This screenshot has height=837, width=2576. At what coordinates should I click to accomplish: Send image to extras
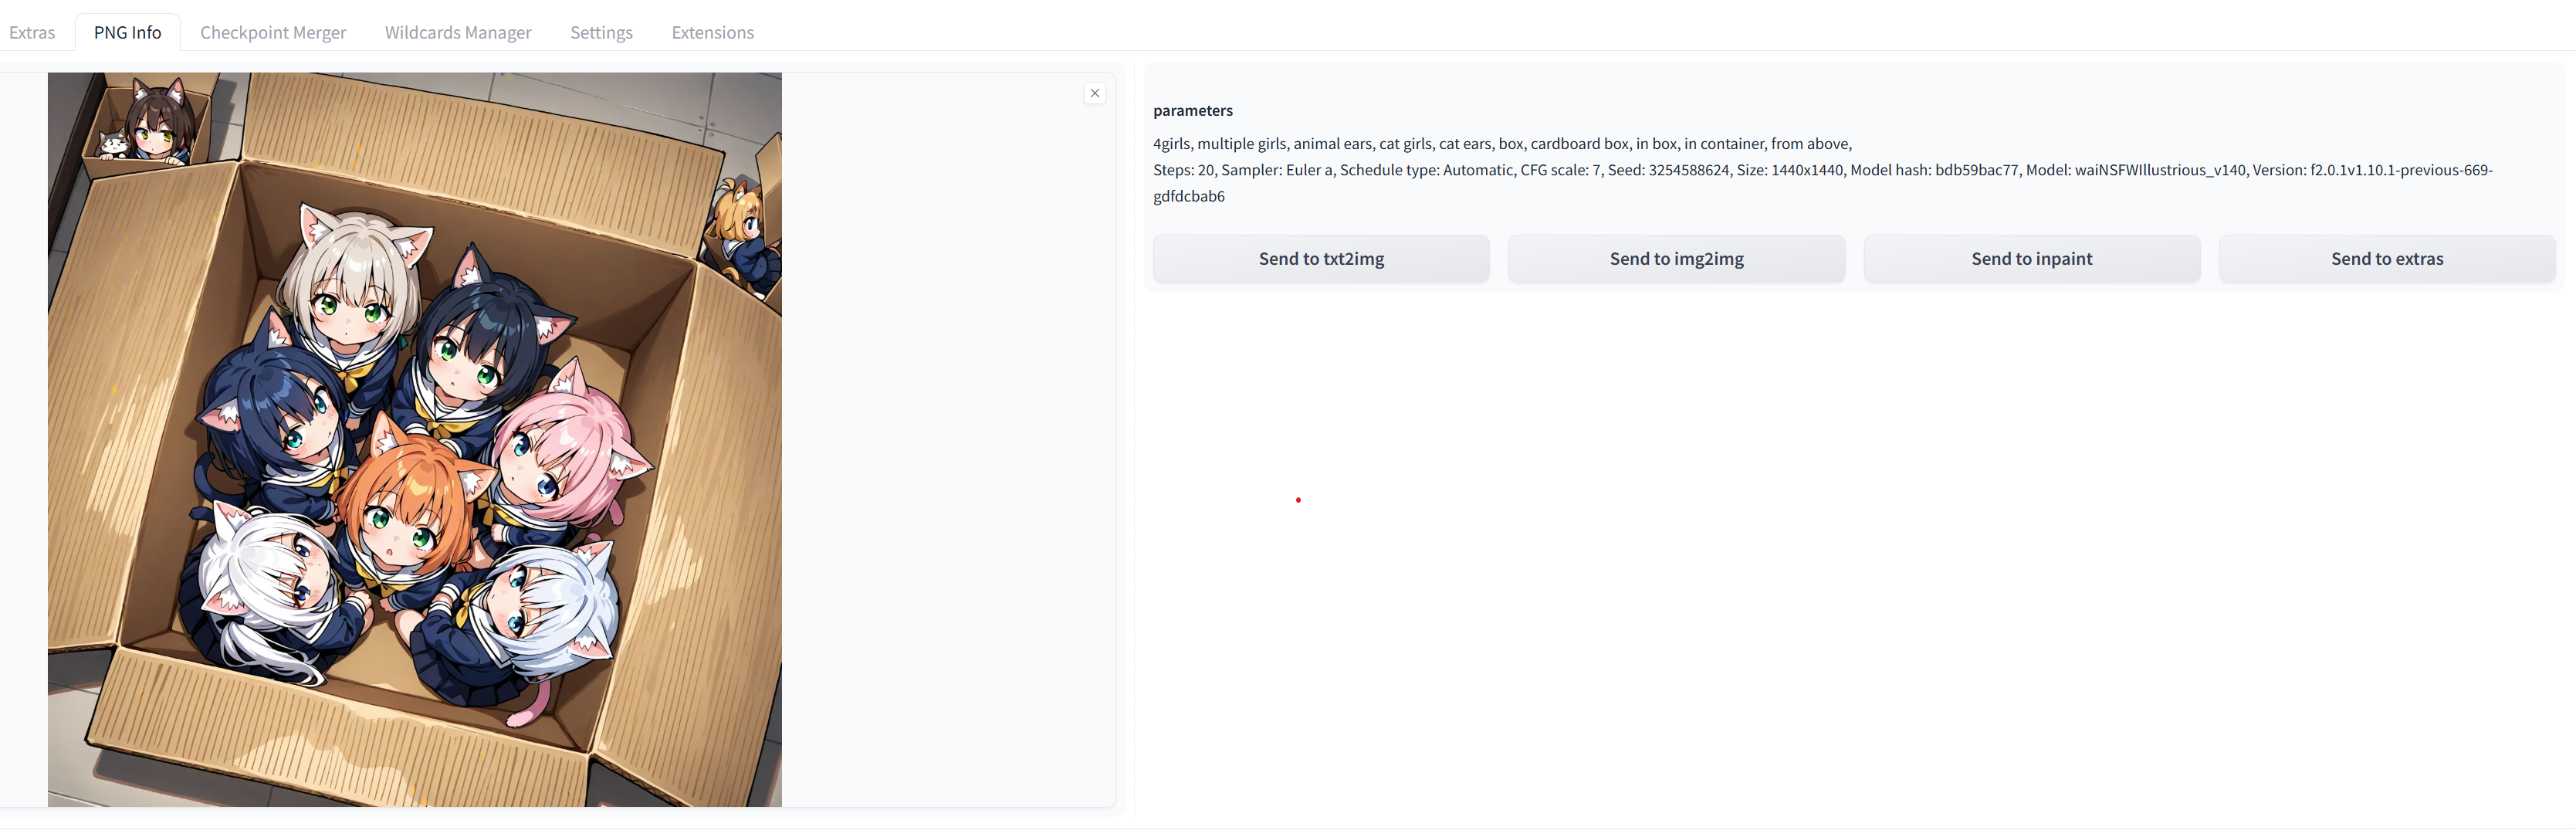point(2387,259)
